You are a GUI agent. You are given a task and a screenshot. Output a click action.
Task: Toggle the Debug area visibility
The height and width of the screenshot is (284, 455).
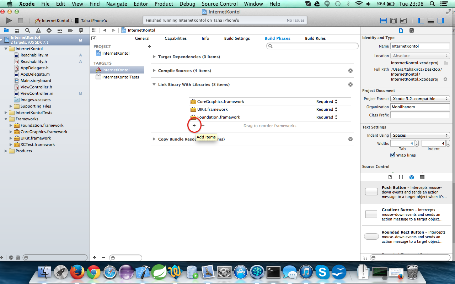click(431, 21)
